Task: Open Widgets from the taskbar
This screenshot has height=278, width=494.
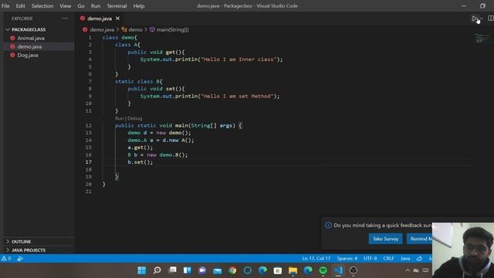Action: [x=187, y=270]
